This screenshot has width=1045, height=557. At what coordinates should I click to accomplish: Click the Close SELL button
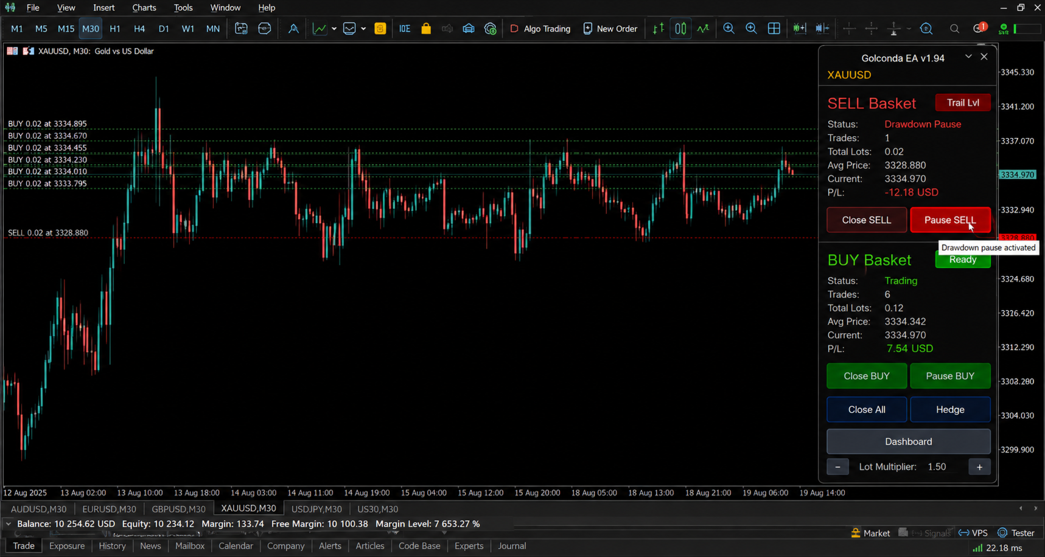867,220
